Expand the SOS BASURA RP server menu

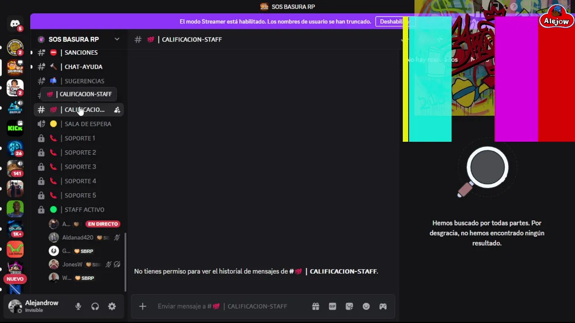117,39
